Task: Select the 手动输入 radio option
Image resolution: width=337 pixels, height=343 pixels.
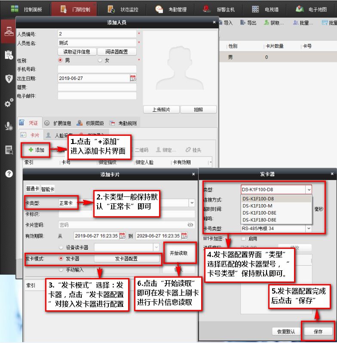Action: (61, 269)
